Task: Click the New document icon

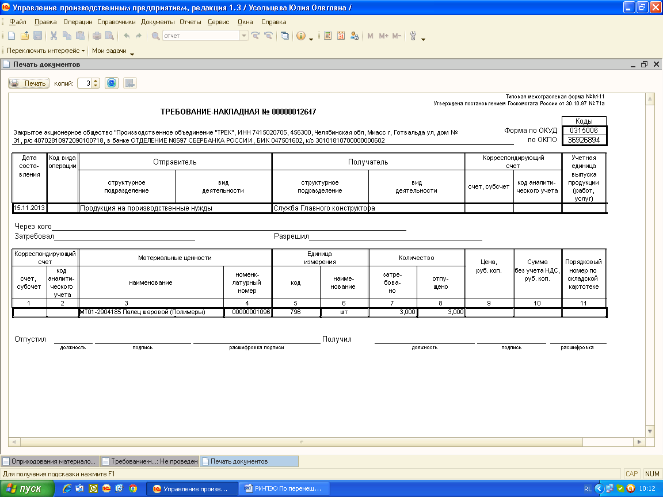Action: tap(12, 36)
